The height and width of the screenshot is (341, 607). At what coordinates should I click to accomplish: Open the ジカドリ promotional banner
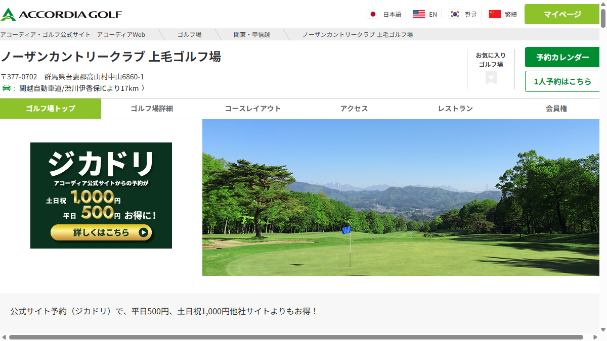[101, 196]
